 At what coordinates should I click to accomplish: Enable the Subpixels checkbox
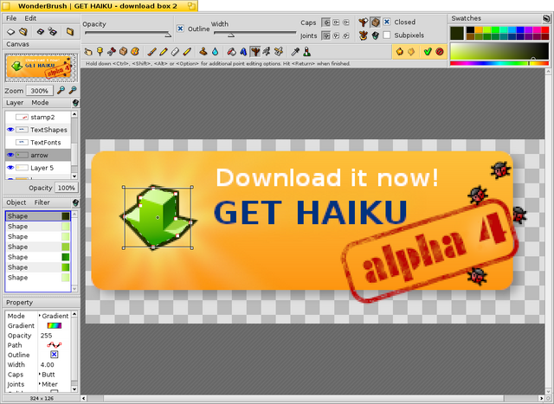pyautogui.click(x=387, y=35)
